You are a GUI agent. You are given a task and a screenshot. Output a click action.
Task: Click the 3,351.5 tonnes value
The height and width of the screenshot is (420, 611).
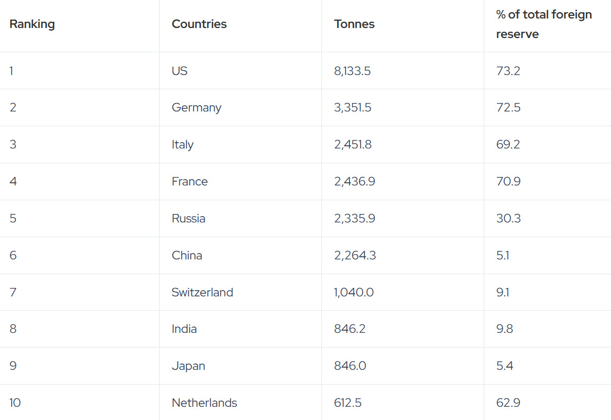353,108
